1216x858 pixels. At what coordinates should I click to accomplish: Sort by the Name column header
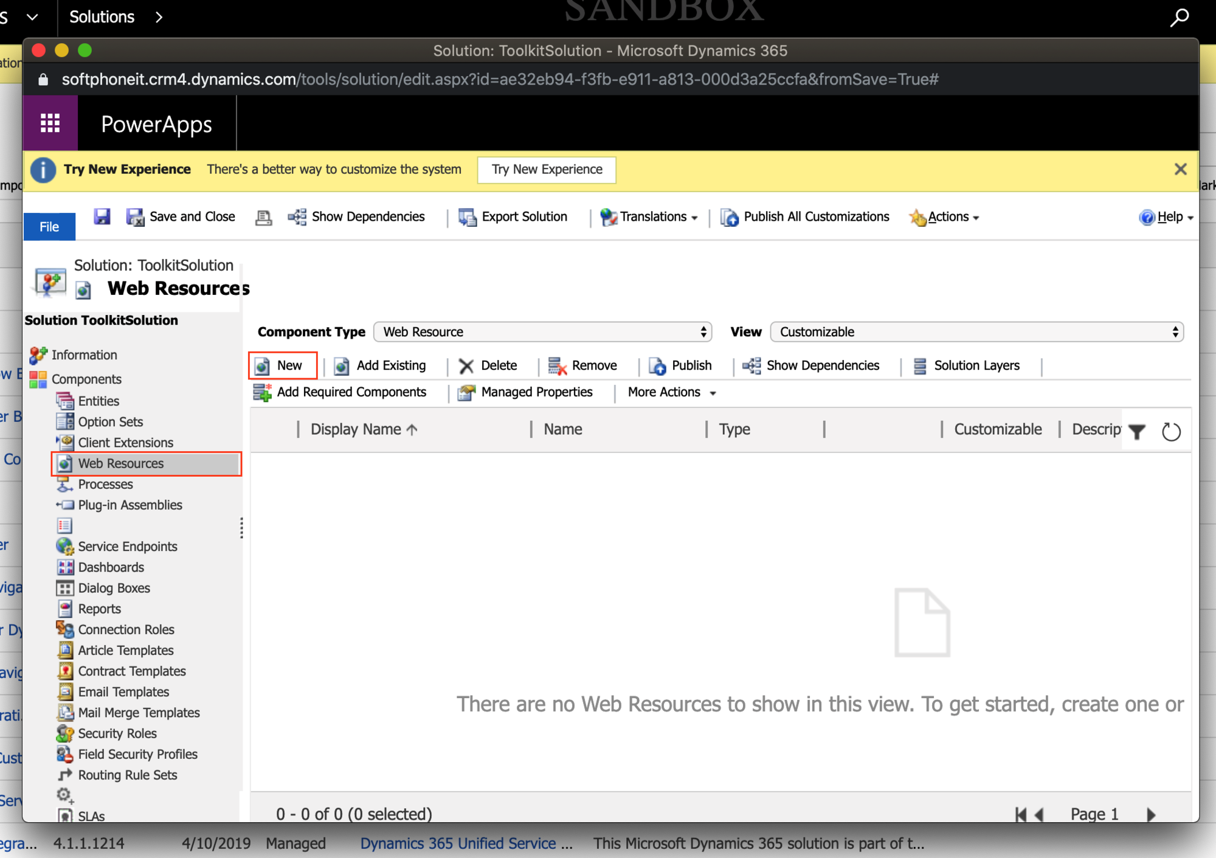(x=563, y=429)
